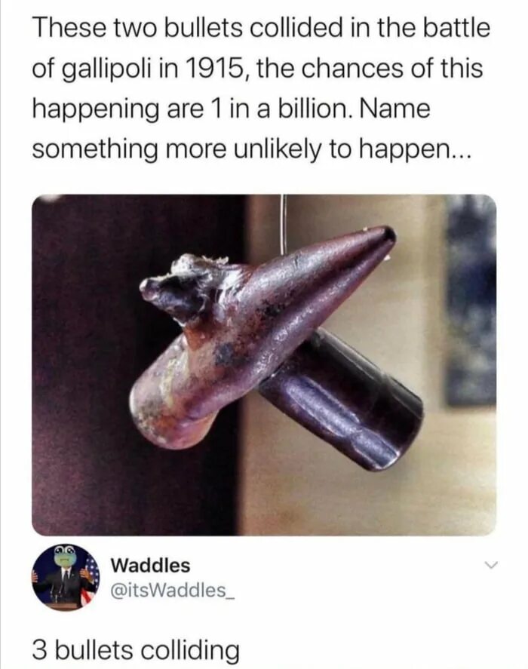
Task: Click the pointed tip of the upper bullet
Action: [386, 235]
